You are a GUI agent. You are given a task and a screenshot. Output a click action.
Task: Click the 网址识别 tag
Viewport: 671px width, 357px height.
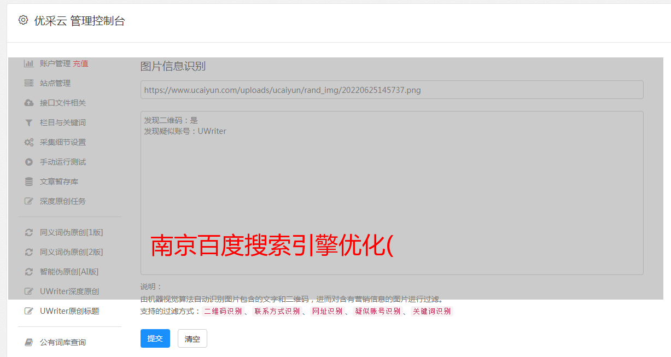point(327,311)
